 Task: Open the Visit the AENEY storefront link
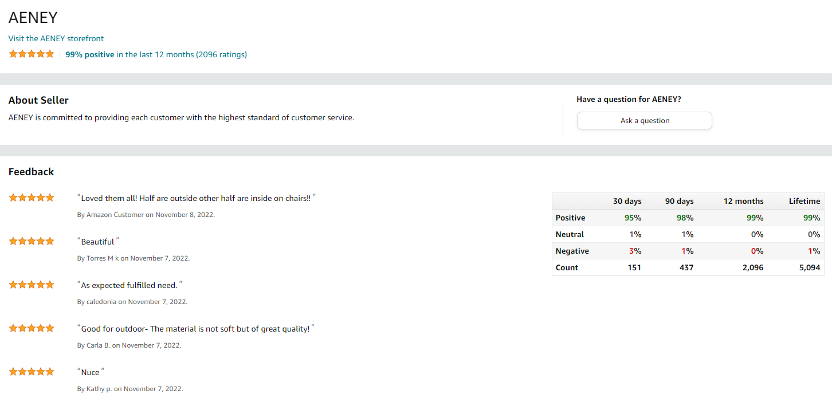point(56,38)
